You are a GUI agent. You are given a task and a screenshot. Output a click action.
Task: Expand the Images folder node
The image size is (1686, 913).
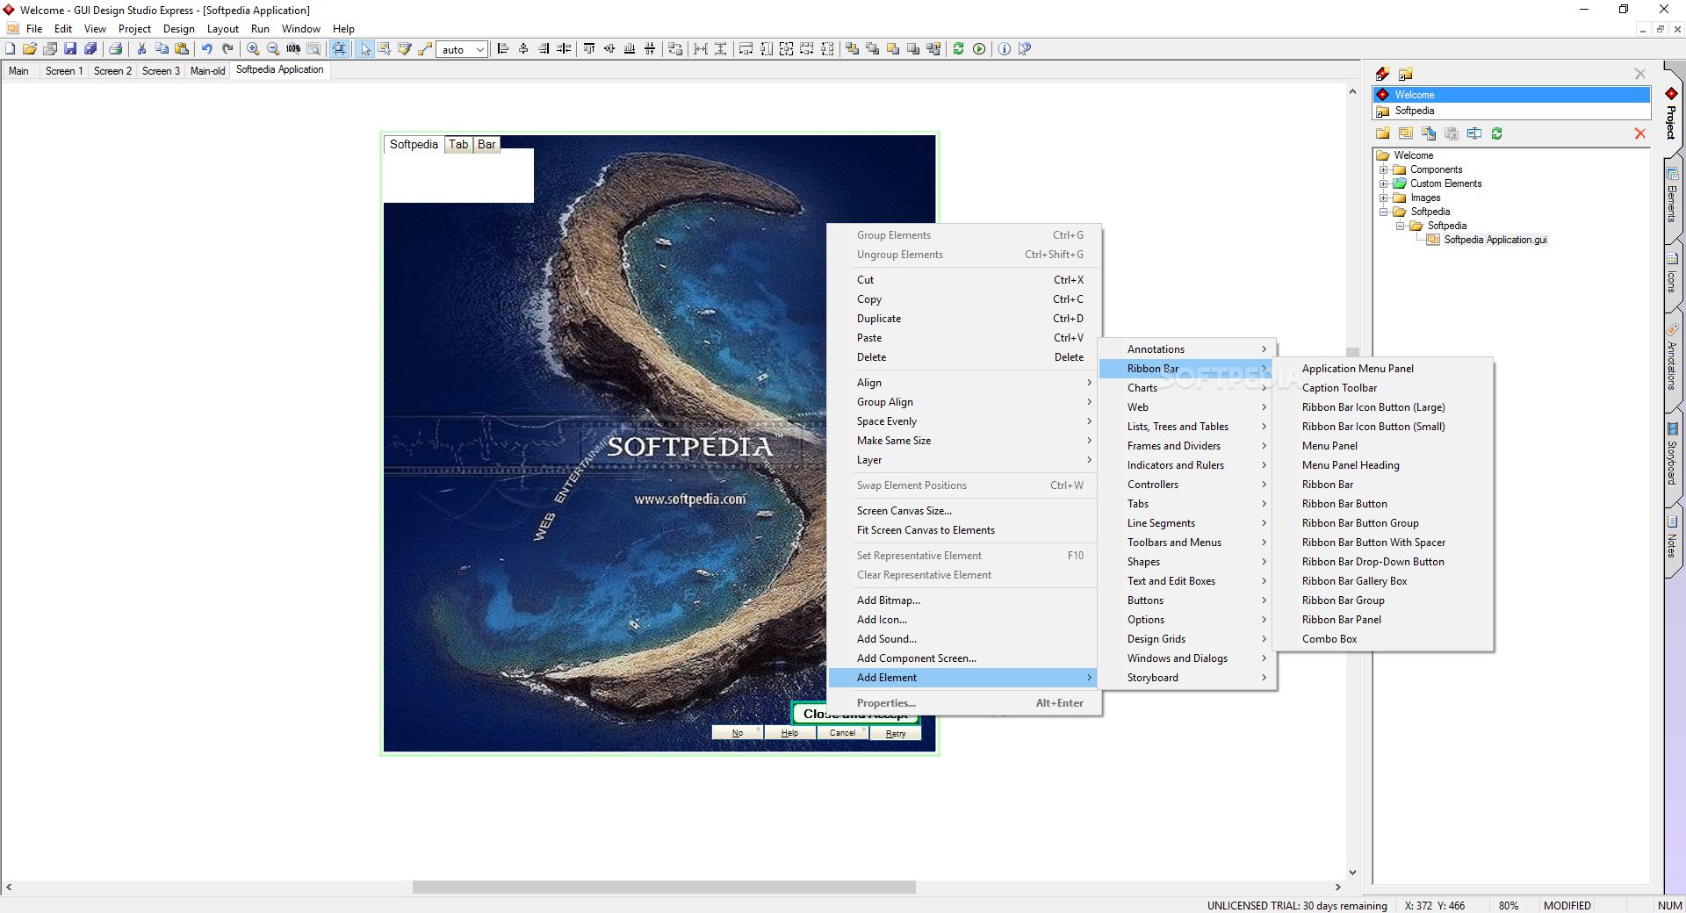1384,198
